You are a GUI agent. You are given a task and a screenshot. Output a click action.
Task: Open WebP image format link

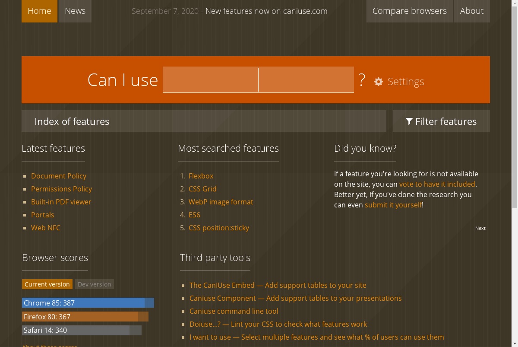click(221, 202)
